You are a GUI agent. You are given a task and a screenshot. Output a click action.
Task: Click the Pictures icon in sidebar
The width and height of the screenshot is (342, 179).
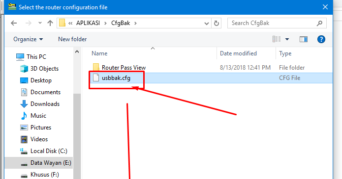click(24, 128)
